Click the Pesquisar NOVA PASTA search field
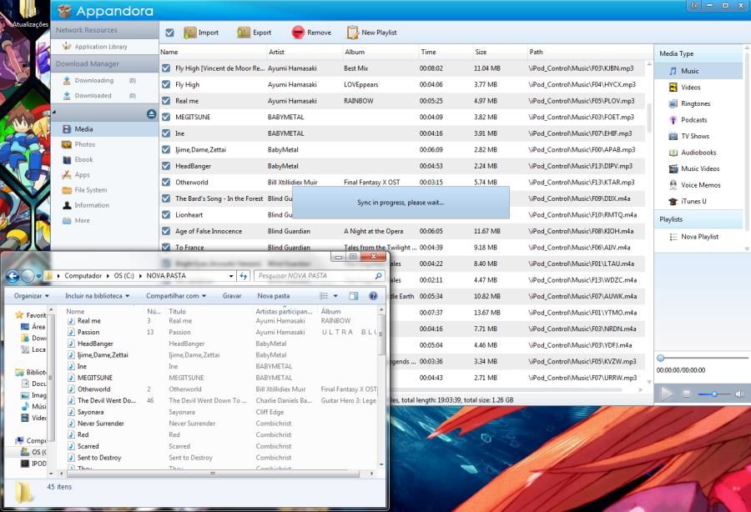Viewport: 751px width, 512px height. [x=320, y=276]
